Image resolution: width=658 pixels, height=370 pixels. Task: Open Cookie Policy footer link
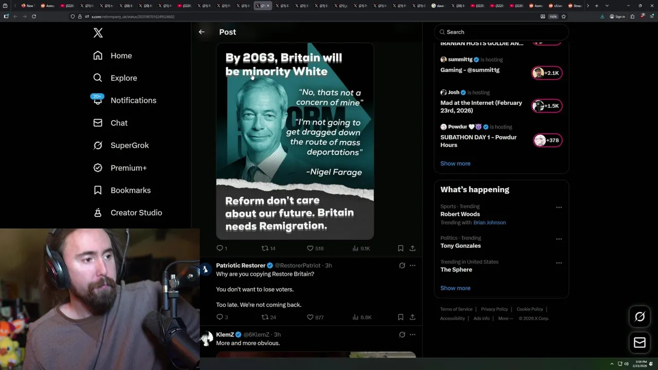pos(529,309)
